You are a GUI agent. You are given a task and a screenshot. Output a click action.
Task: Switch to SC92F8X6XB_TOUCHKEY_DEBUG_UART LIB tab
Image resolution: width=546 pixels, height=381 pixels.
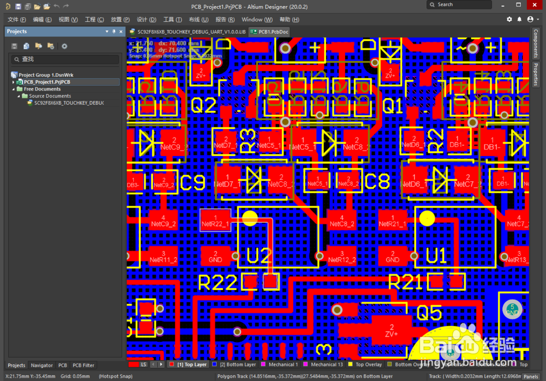click(x=188, y=32)
